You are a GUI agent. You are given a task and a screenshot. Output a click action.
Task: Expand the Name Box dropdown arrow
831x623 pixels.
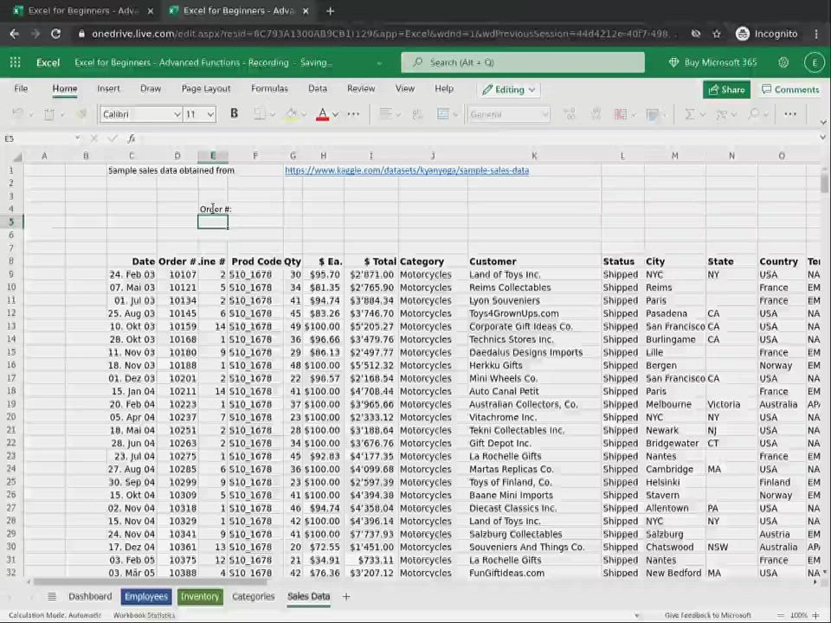(77, 138)
